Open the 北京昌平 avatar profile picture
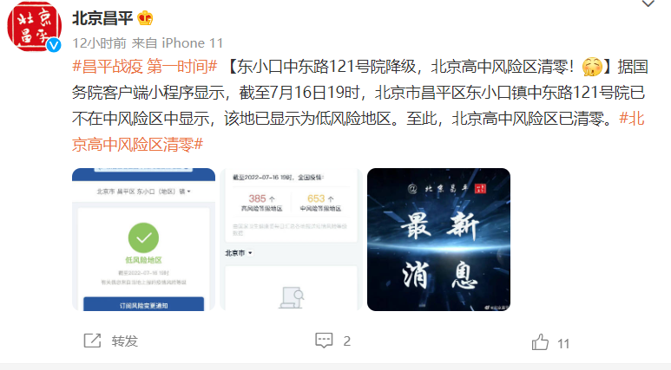671x370 pixels. click(x=34, y=27)
